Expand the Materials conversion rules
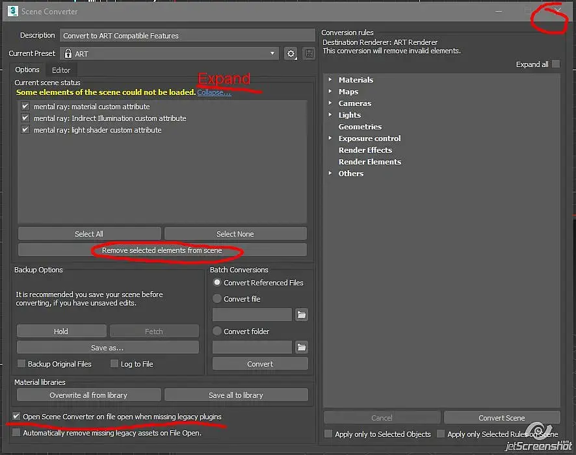 pyautogui.click(x=330, y=79)
